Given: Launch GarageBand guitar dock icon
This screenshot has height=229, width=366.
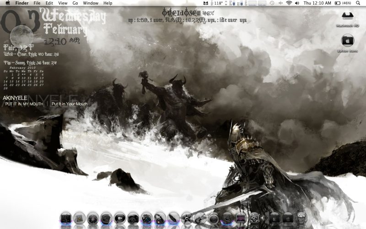Looking at the screenshot, I should click(200, 219).
